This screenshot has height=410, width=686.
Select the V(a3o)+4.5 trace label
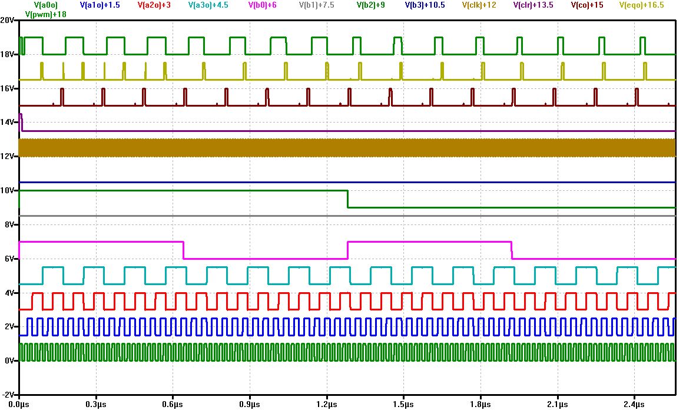tap(210, 5)
